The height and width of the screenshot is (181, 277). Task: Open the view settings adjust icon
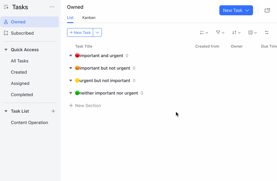(x=267, y=32)
